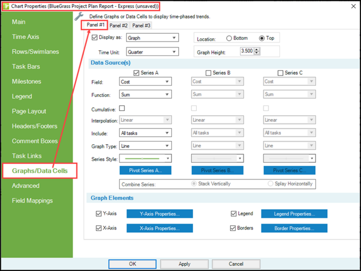The image size is (361, 271).
Task: Switch to Panel #1 tab
Action: (95, 25)
